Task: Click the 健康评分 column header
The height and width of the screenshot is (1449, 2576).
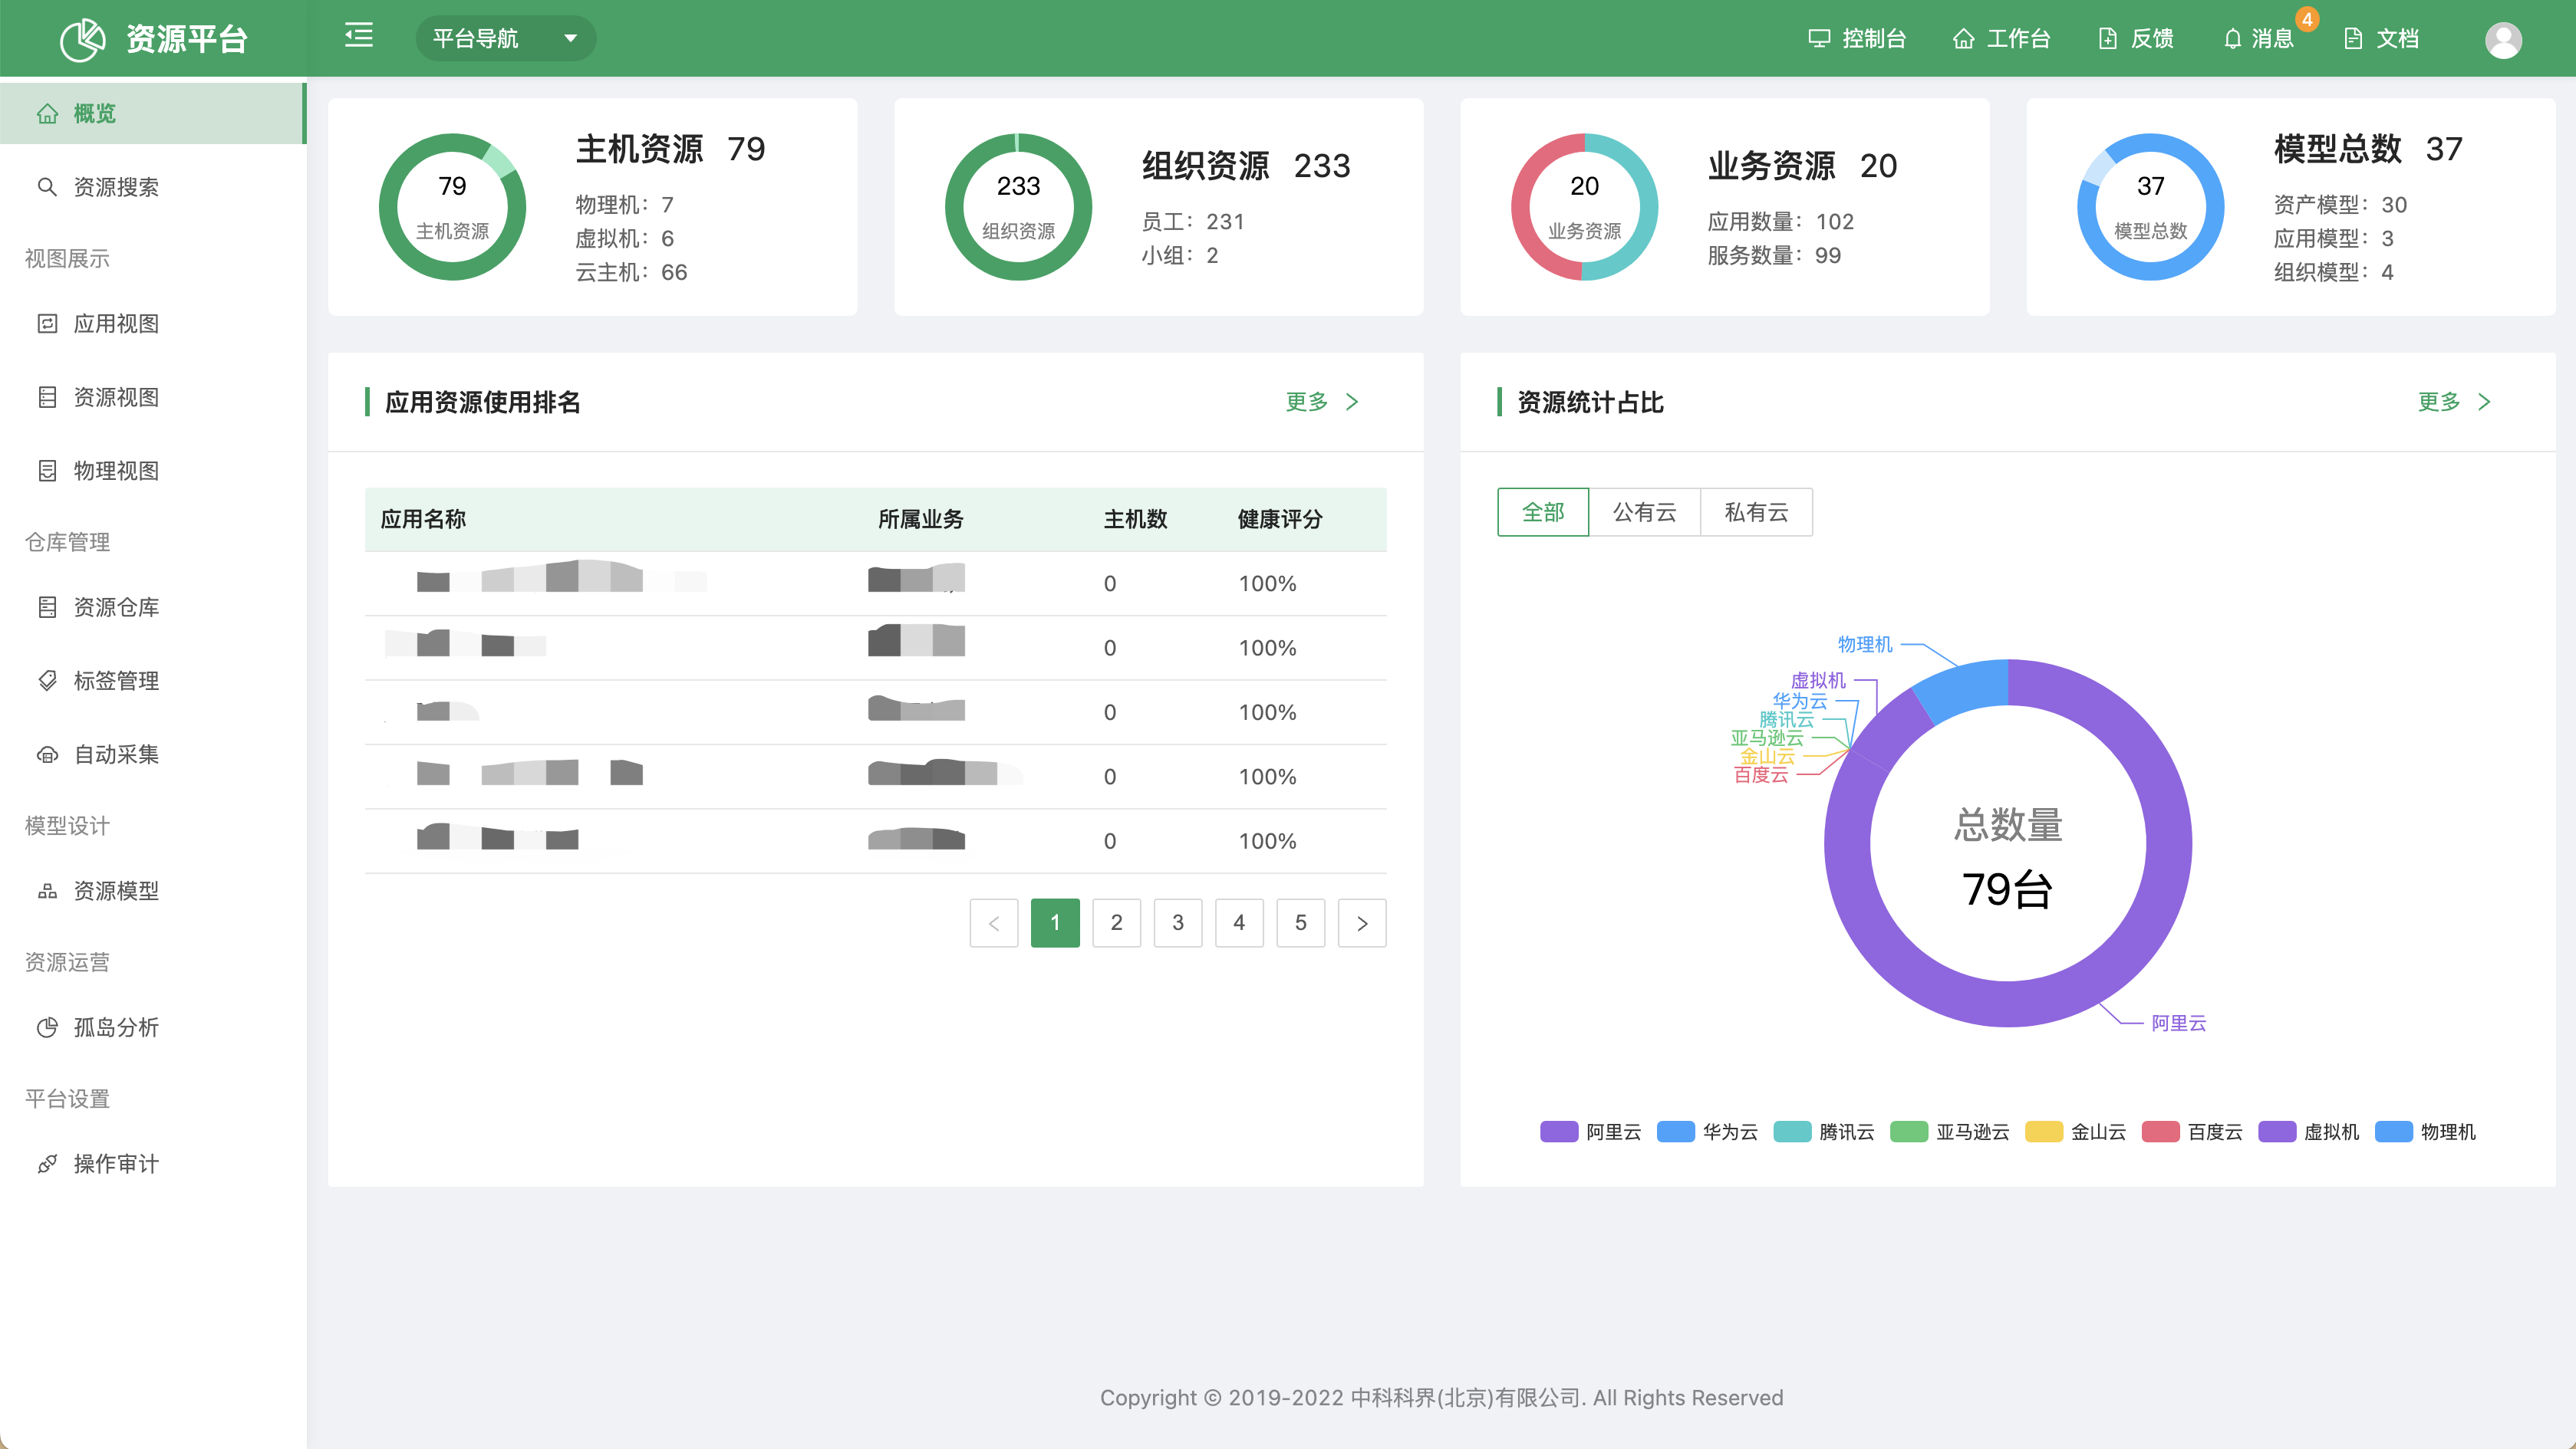Action: click(x=1280, y=518)
